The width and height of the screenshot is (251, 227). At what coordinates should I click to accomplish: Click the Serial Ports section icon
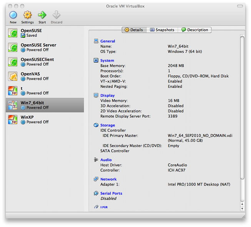[96, 193]
